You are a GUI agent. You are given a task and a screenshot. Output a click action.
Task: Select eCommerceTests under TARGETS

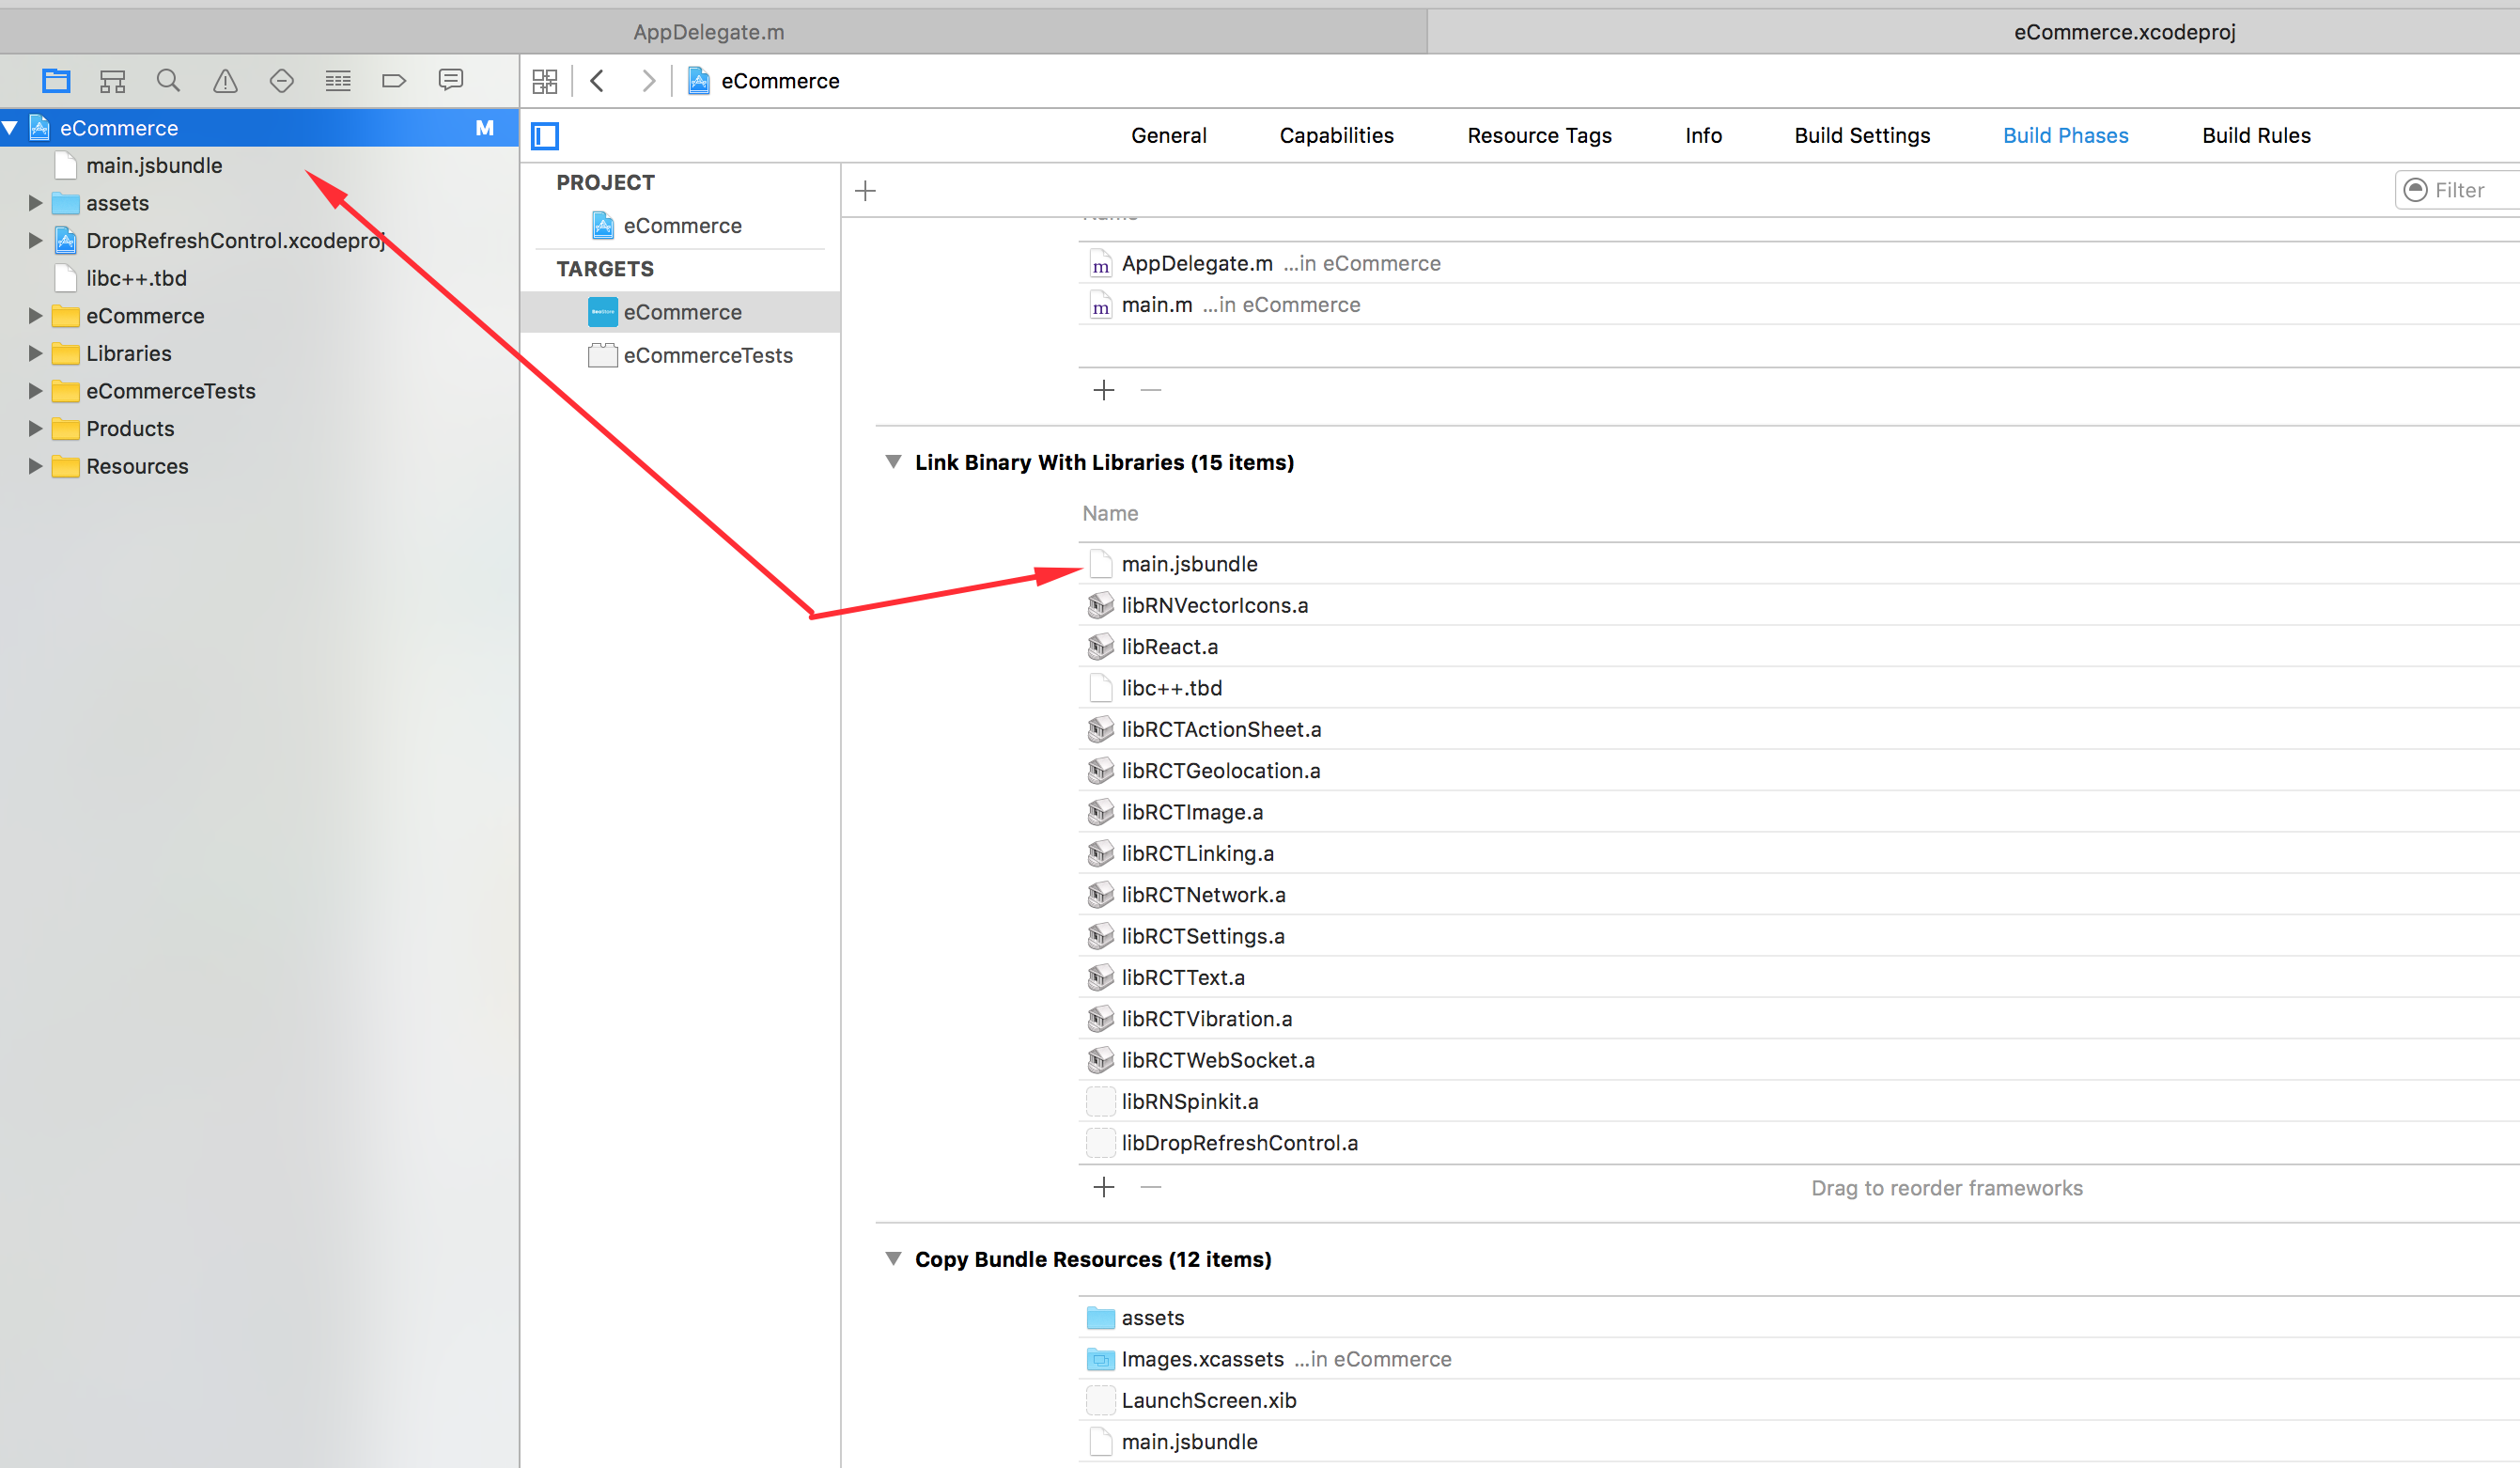(680, 355)
